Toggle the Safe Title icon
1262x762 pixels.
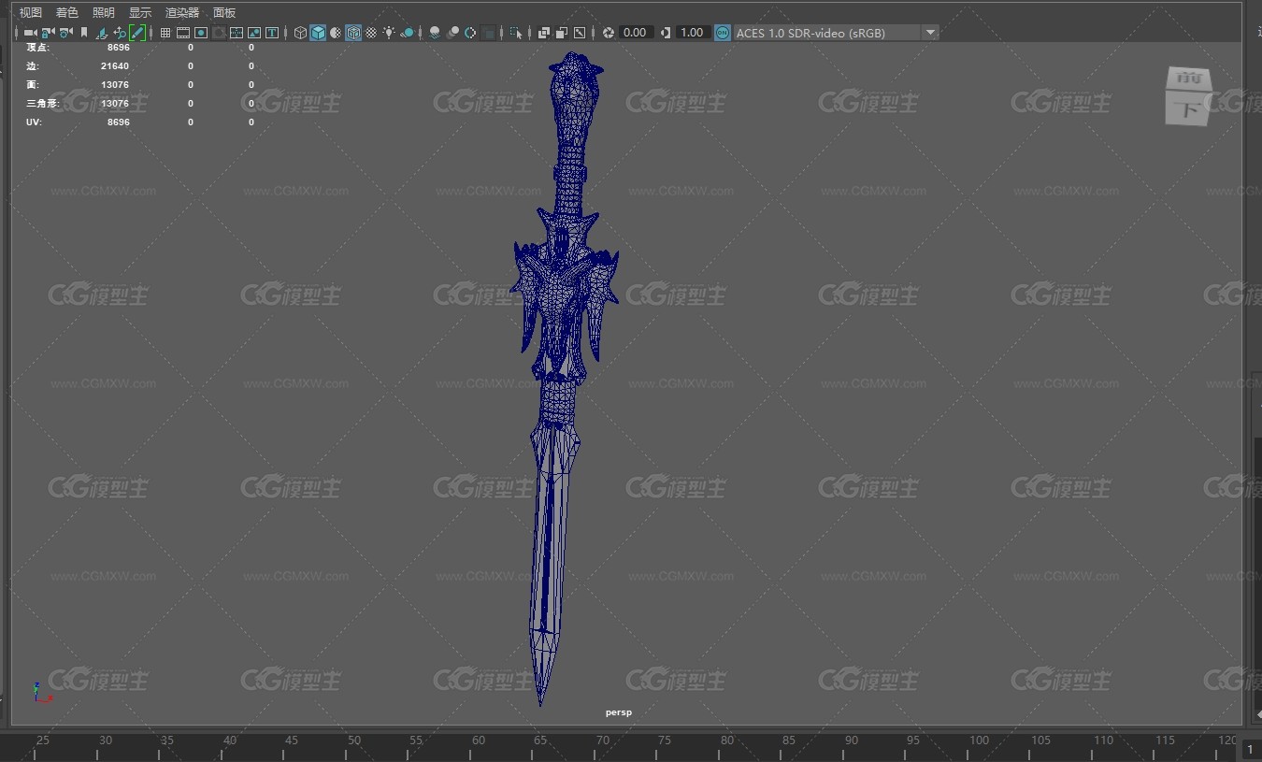pyautogui.click(x=272, y=33)
